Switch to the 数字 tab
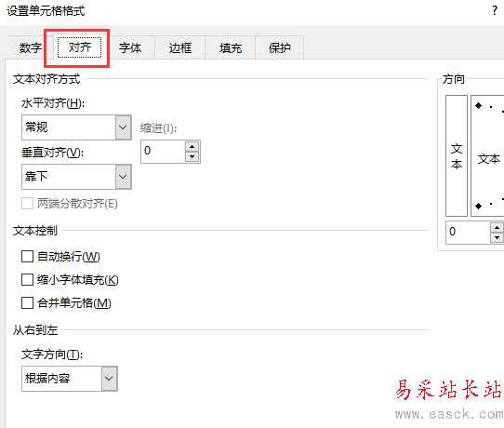The height and width of the screenshot is (428, 504). tap(30, 47)
